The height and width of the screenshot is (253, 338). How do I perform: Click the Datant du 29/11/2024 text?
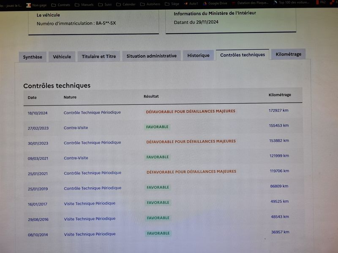coord(196,22)
